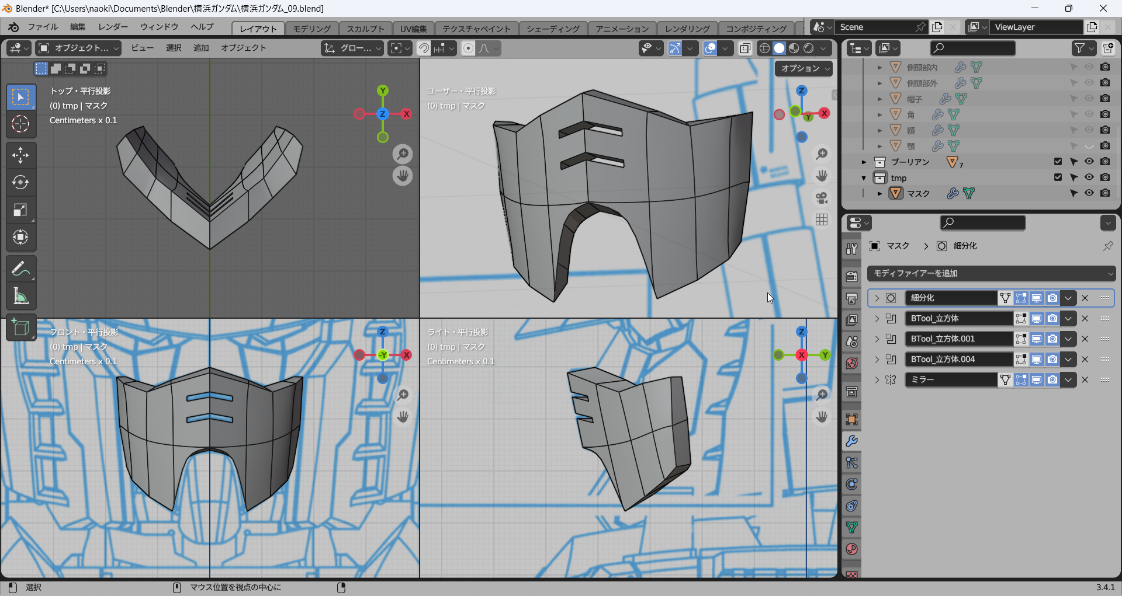
Task: Select the Scale tool
Action: (20, 210)
